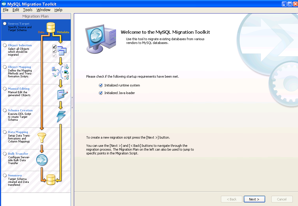Click the welcome computer monitor icon
This screenshot has height=206, width=298.
coord(101,39)
